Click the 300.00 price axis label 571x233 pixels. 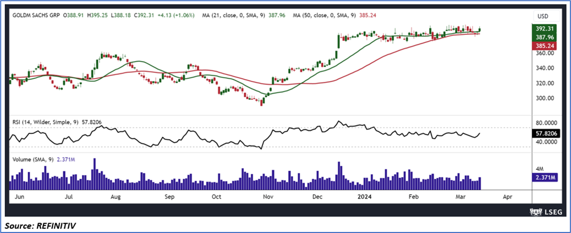544,98
